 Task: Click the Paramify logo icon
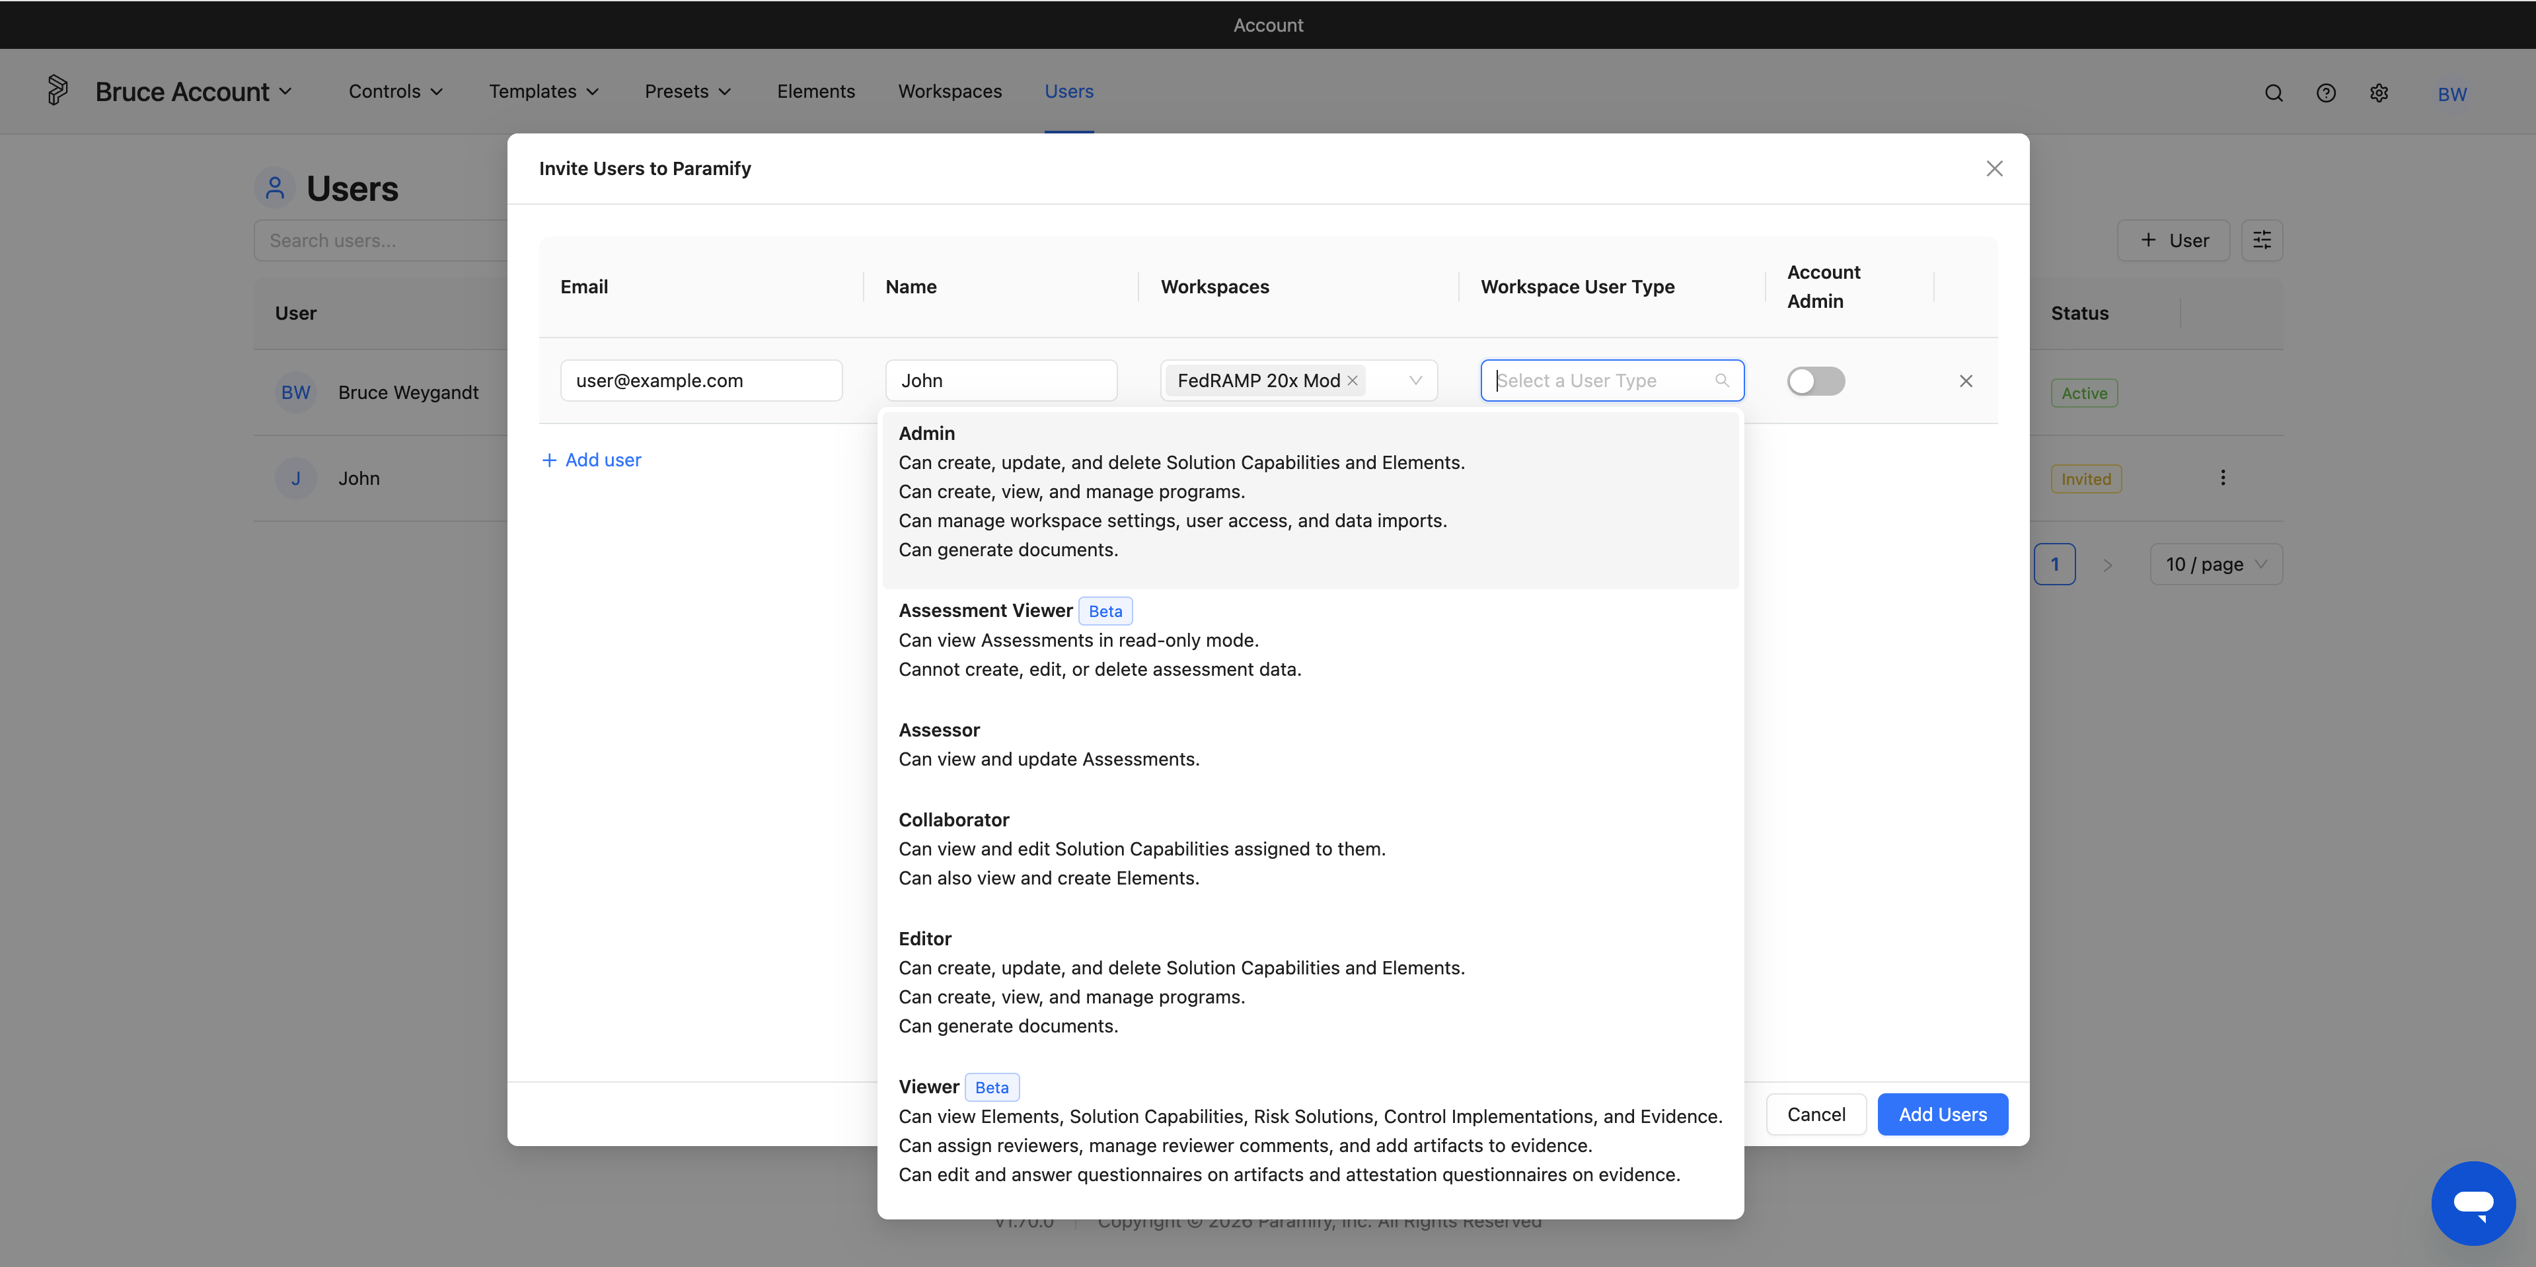point(58,90)
